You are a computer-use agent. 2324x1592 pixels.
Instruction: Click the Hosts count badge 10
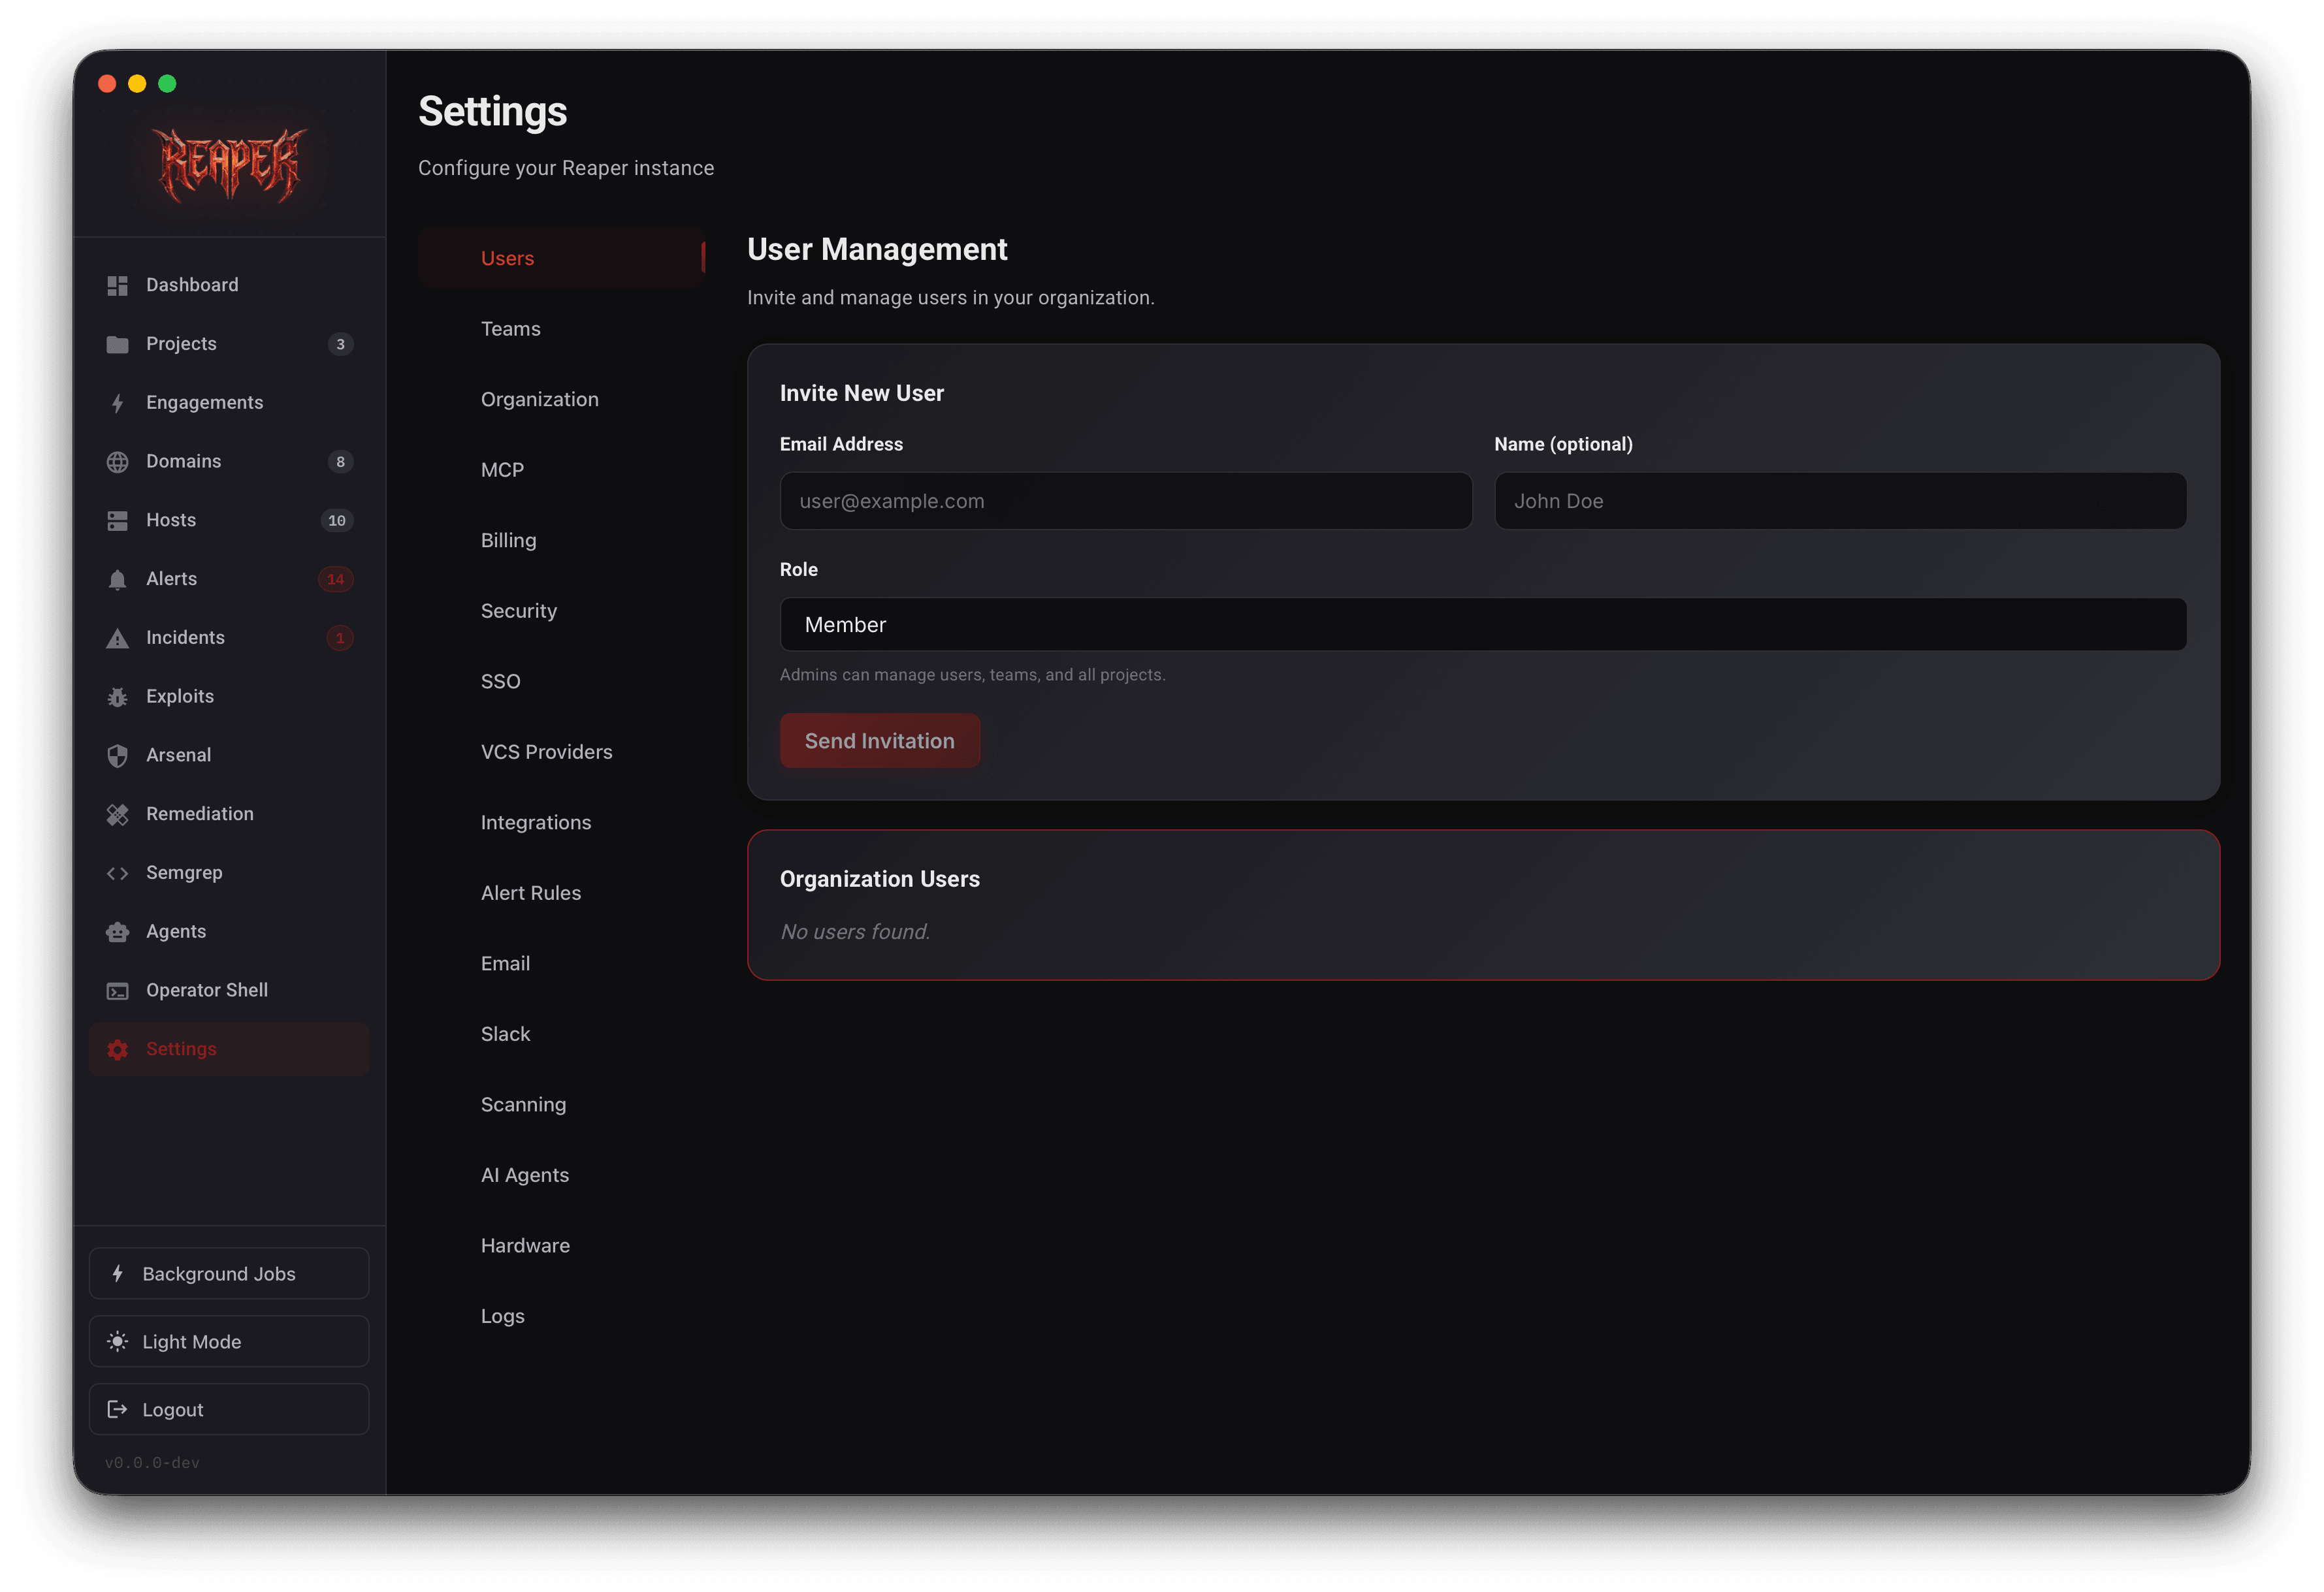337,520
